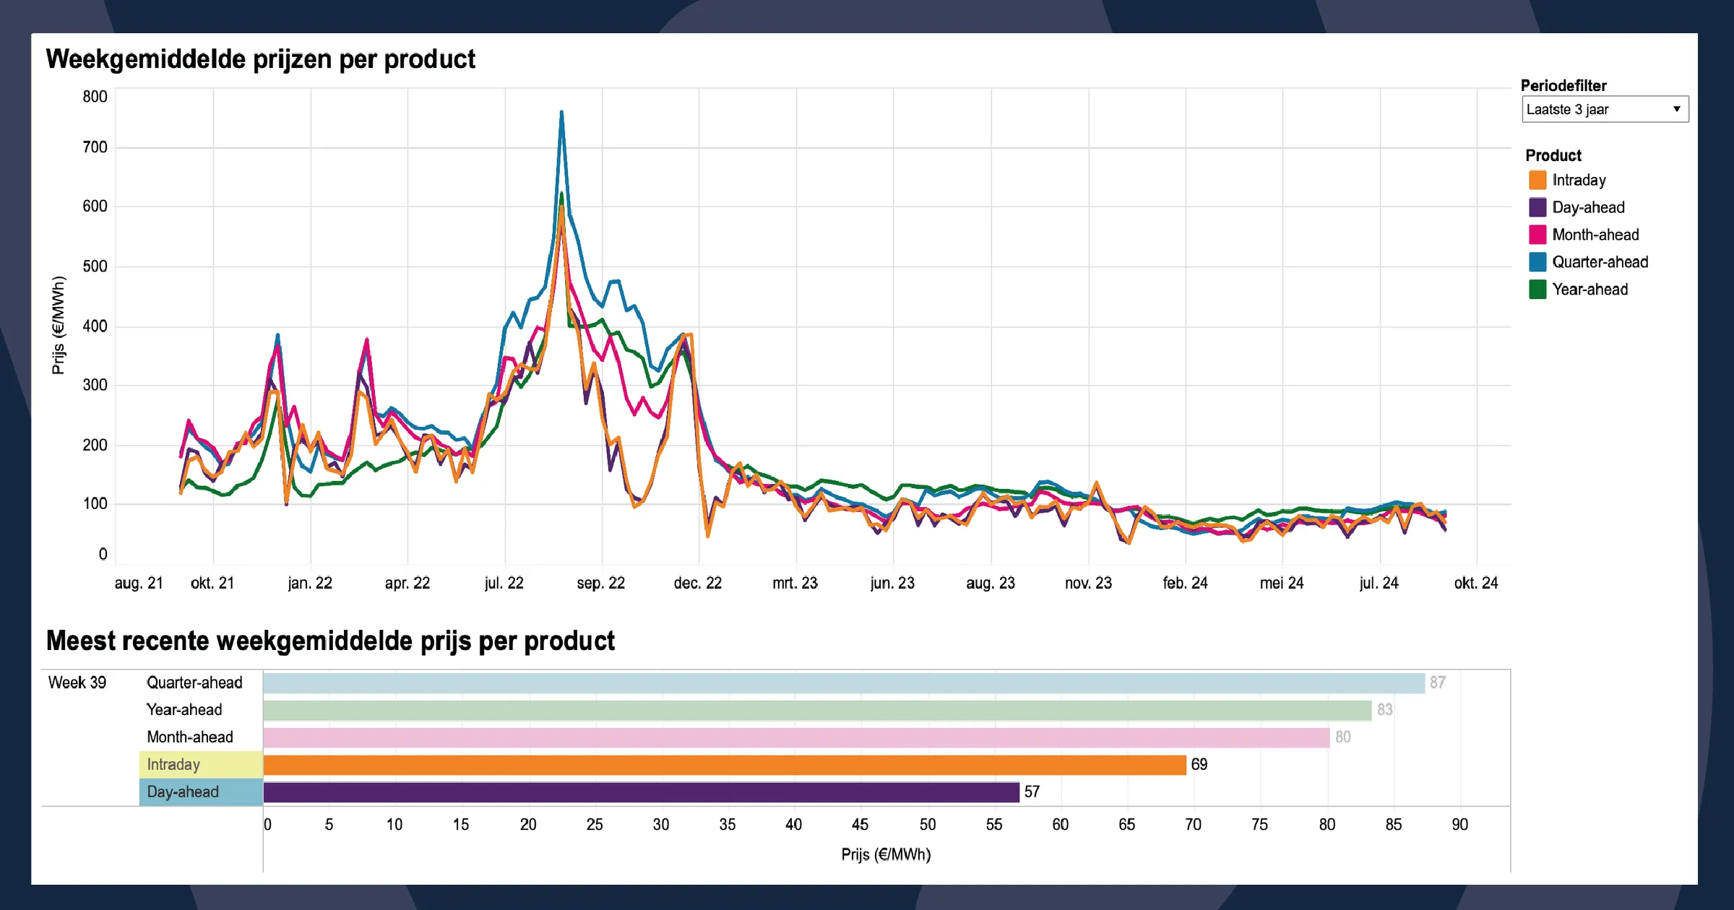This screenshot has width=1734, height=910.
Task: Click the Prijs (€/MWh) bar chart axis title
Action: coord(886,854)
